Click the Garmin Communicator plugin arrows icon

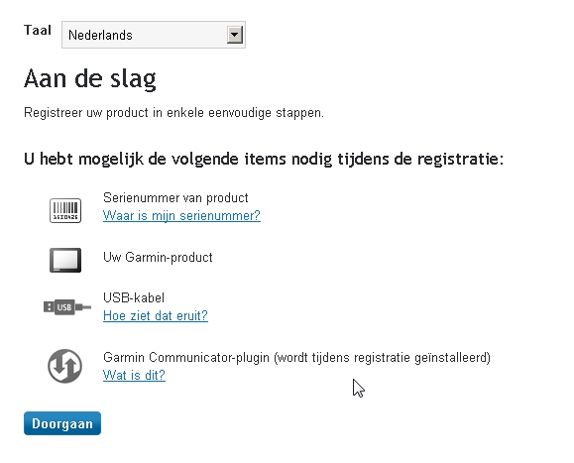click(x=64, y=366)
